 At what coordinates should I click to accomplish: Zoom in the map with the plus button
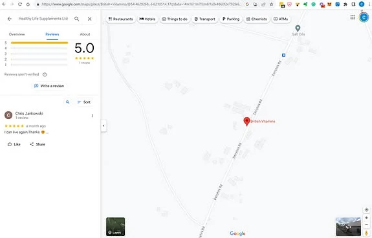point(367,217)
